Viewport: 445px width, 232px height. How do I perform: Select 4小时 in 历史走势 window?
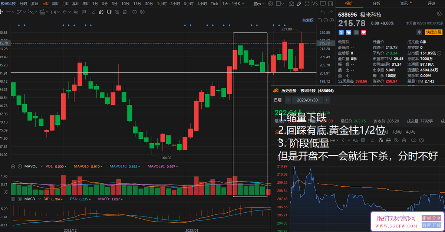tap(411, 132)
